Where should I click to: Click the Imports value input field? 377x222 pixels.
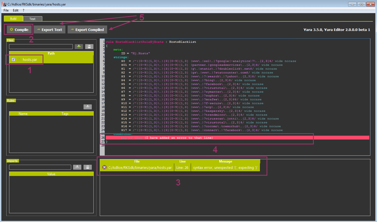click(x=40, y=167)
